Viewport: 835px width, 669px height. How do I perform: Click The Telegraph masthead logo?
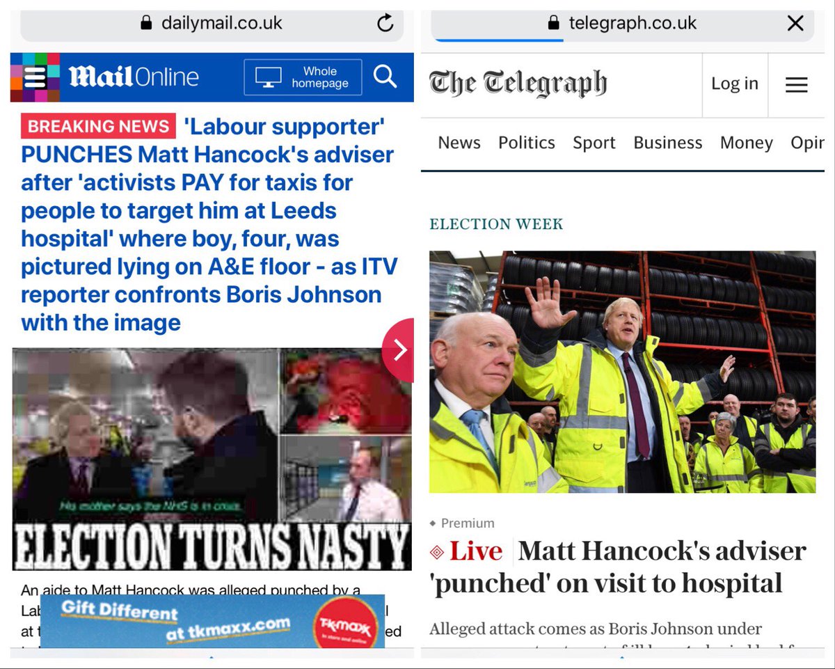tap(518, 85)
